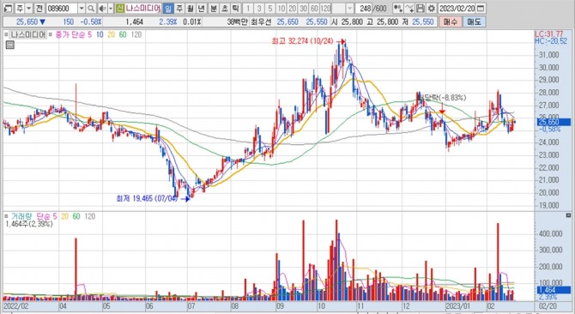
Task: Click the 거래량 volume legend label
Action: (x=21, y=216)
